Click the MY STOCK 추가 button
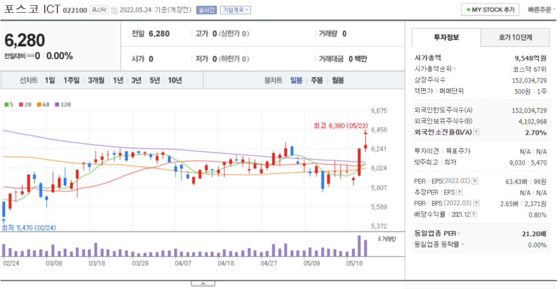Viewport: 560px width, 289px height. point(490,10)
